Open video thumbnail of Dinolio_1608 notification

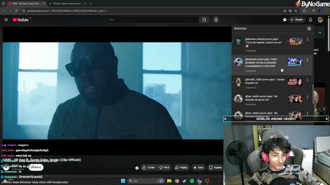(x=295, y=82)
